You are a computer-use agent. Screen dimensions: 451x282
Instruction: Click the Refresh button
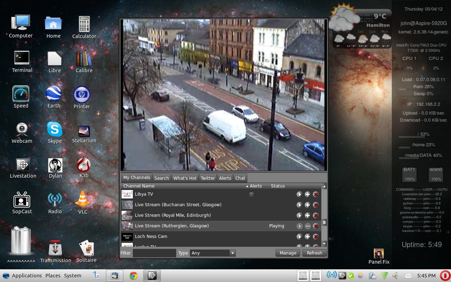[x=314, y=253]
